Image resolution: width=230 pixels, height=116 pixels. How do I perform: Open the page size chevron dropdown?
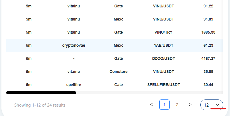tap(217, 105)
